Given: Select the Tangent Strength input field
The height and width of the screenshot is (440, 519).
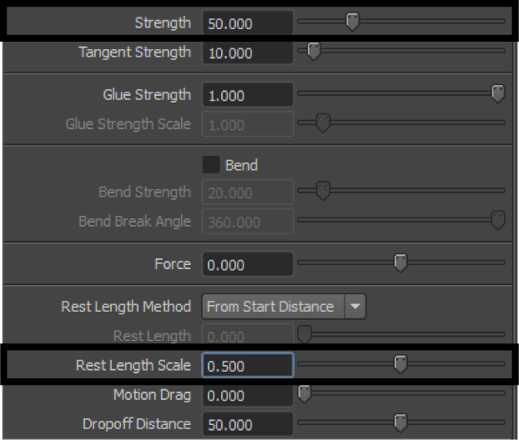Looking at the screenshot, I should [247, 52].
